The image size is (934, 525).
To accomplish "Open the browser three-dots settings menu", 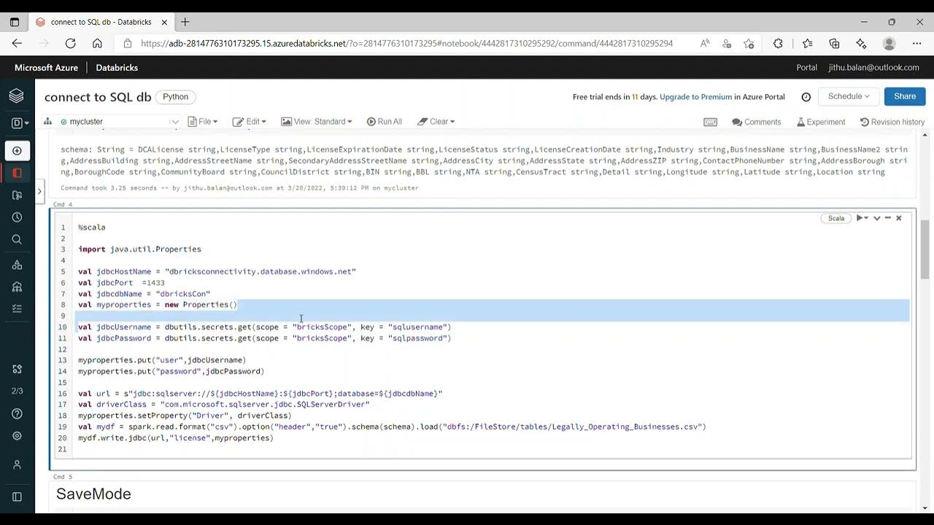I will (916, 43).
